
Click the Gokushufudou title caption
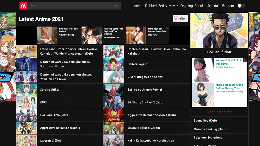click(x=219, y=52)
